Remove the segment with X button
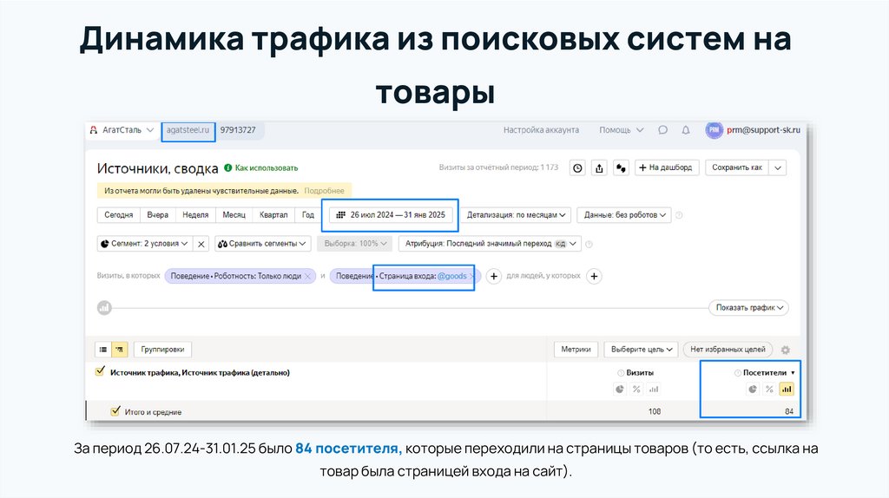Image resolution: width=889 pixels, height=498 pixels. point(201,244)
